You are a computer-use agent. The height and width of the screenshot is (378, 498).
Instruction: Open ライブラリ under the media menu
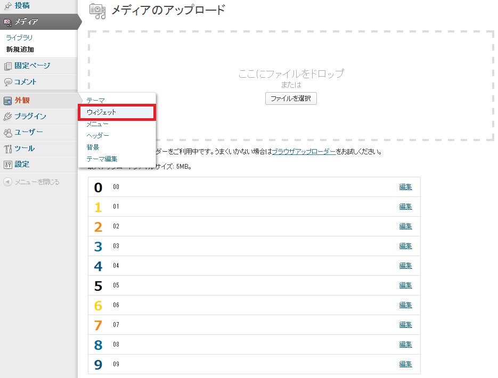(x=19, y=38)
